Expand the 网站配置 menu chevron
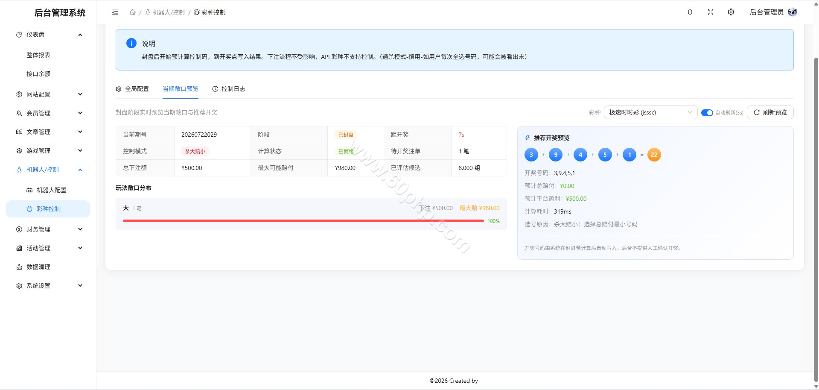Image resolution: width=819 pixels, height=390 pixels. 80,94
